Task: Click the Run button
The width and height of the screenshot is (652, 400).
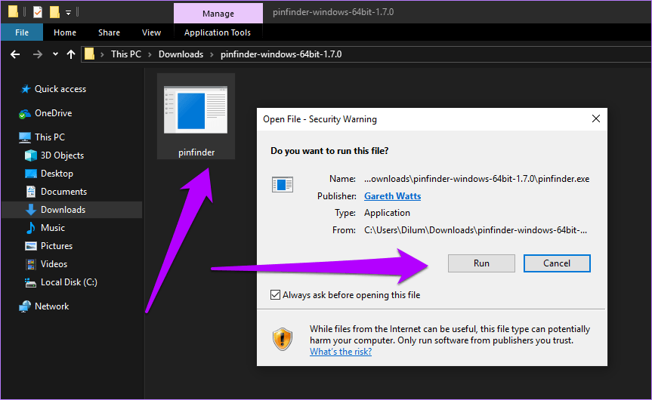Action: coord(481,263)
